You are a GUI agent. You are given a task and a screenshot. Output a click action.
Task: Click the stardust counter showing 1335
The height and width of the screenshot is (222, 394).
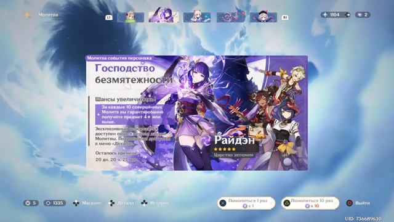(x=55, y=203)
